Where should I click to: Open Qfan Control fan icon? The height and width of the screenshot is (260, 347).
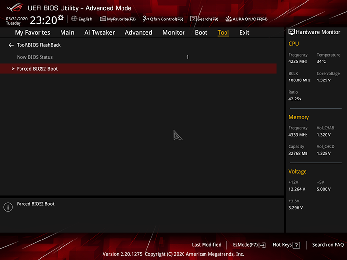coord(145,19)
